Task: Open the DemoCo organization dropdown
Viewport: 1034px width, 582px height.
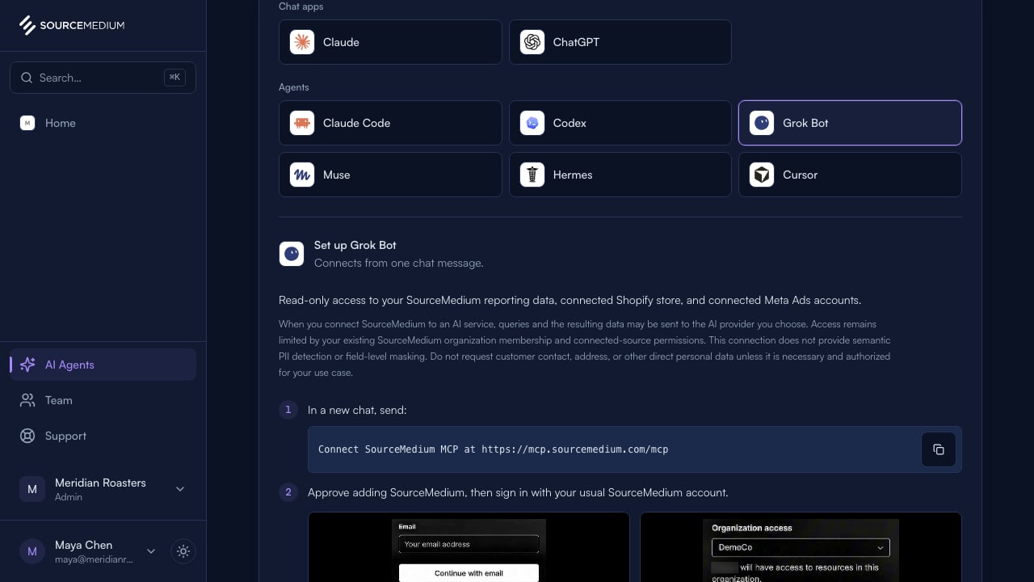Action: click(x=801, y=547)
